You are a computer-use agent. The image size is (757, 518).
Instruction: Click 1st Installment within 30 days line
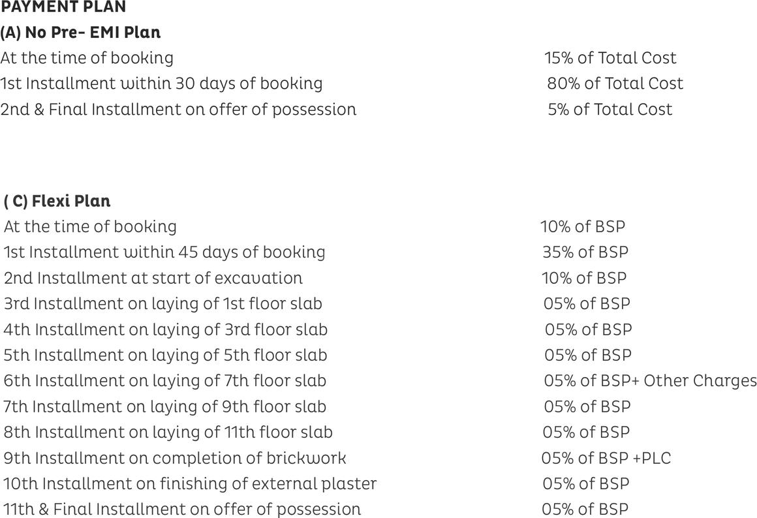(161, 84)
